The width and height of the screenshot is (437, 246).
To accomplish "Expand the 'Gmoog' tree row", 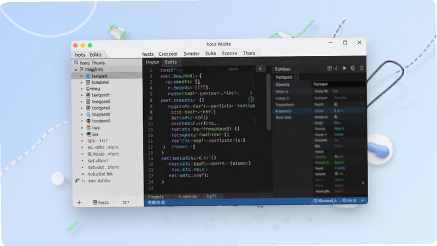I will (x=81, y=89).
